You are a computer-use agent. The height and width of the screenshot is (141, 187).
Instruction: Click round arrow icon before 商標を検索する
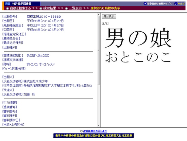point(7,8)
